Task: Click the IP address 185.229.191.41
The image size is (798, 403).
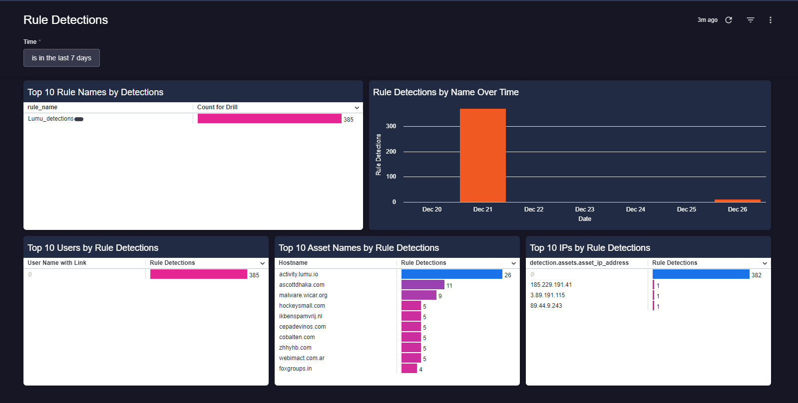Action: (x=551, y=285)
